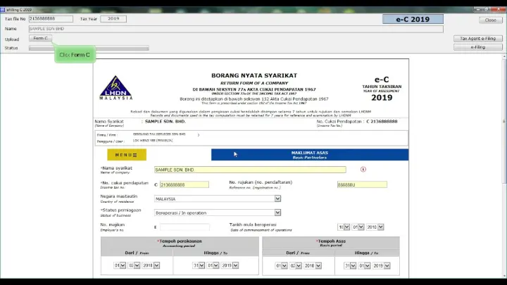The image size is (507, 285).
Task: Select the Maklumat Asas section header
Action: pyautogui.click(x=309, y=155)
